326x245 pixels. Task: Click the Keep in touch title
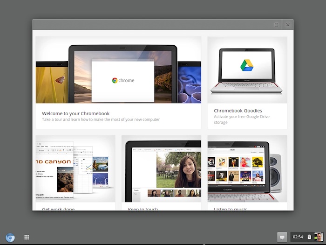coord(143,209)
